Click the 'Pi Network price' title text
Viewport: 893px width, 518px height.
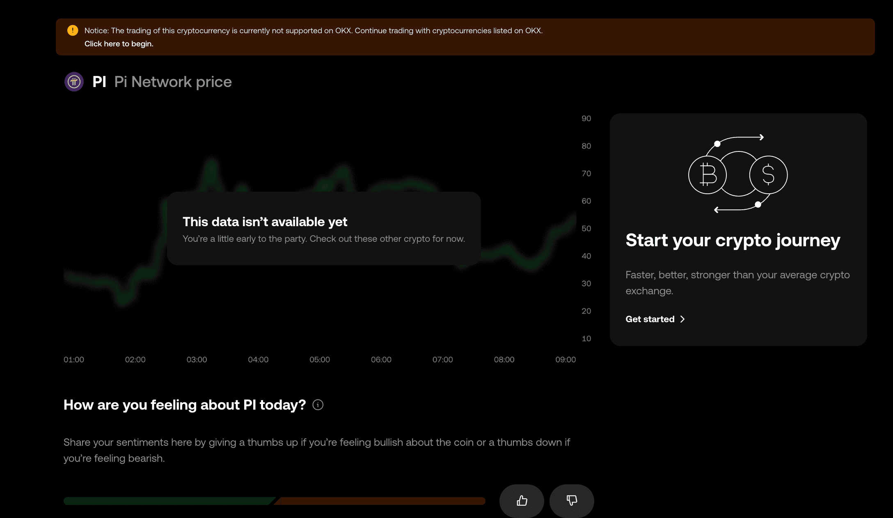[173, 82]
